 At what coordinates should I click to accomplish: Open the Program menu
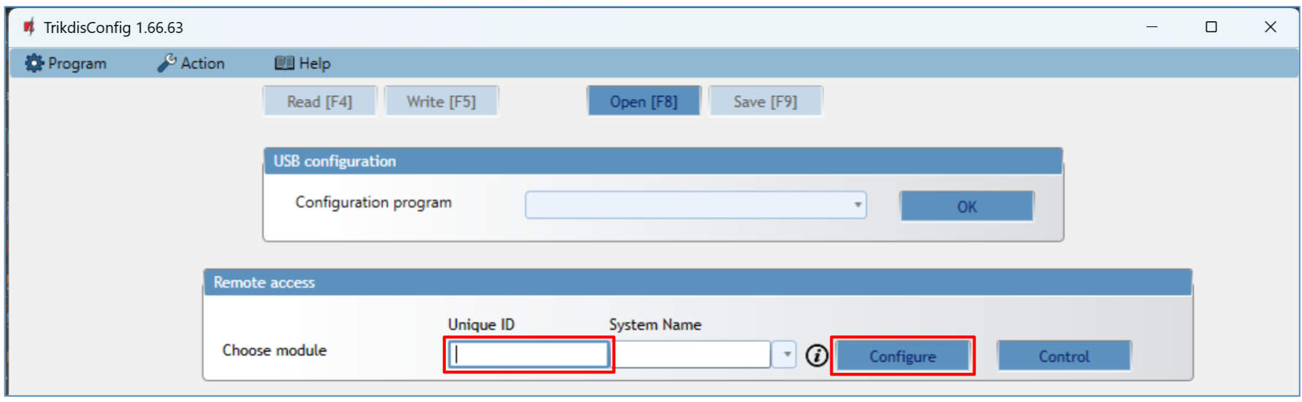(66, 64)
